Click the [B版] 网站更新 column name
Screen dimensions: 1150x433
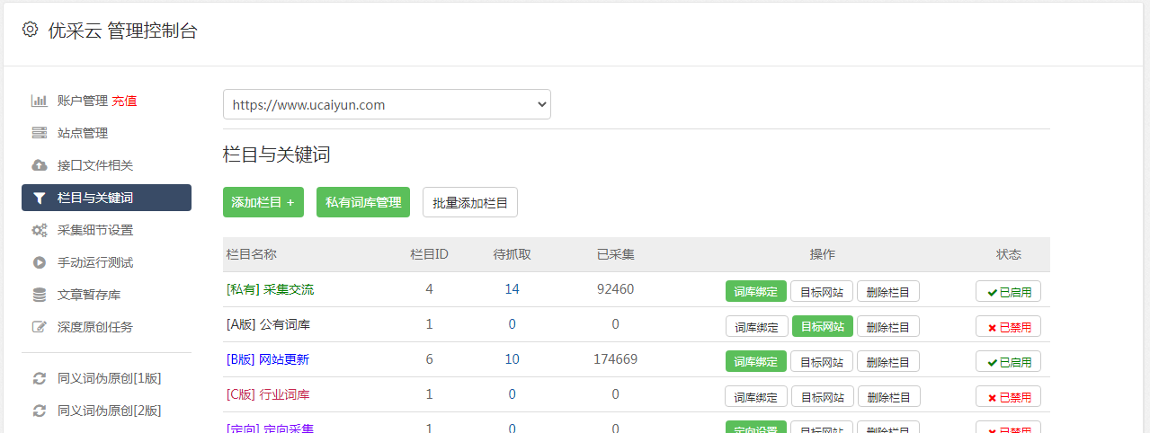point(267,359)
